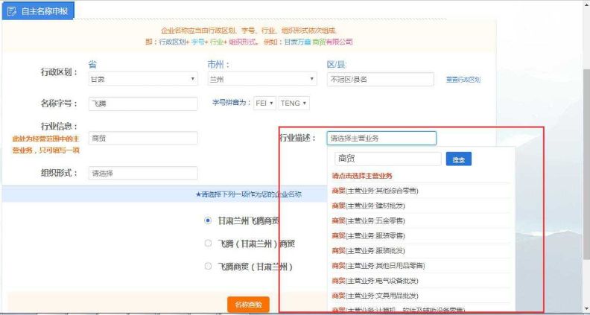590x315 pixels.
Task: Choose 商贸(主营业务:五金零售)
Action: 368,220
